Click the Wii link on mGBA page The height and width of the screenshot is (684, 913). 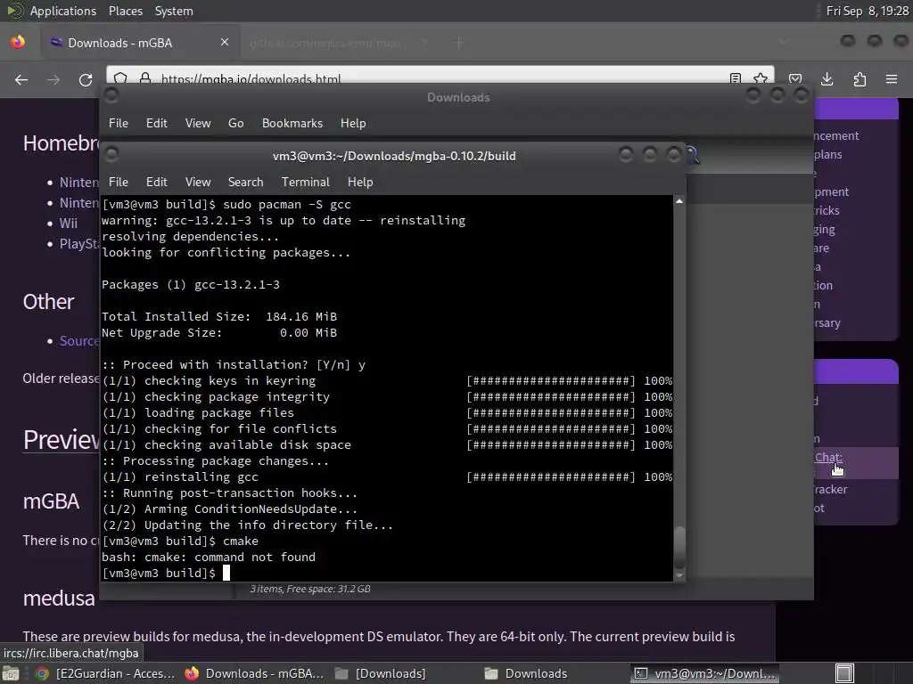pyautogui.click(x=68, y=224)
